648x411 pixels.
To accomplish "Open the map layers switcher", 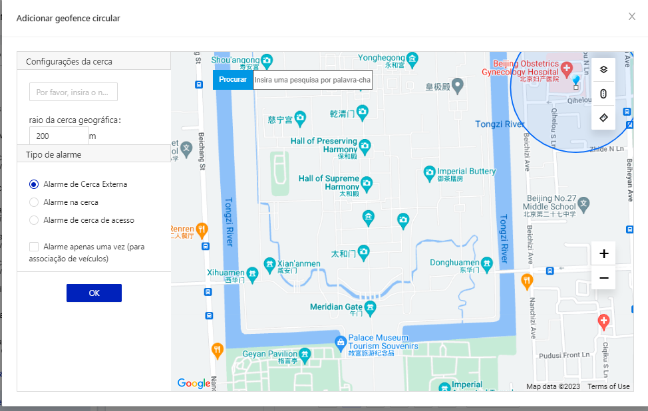I will 603,69.
